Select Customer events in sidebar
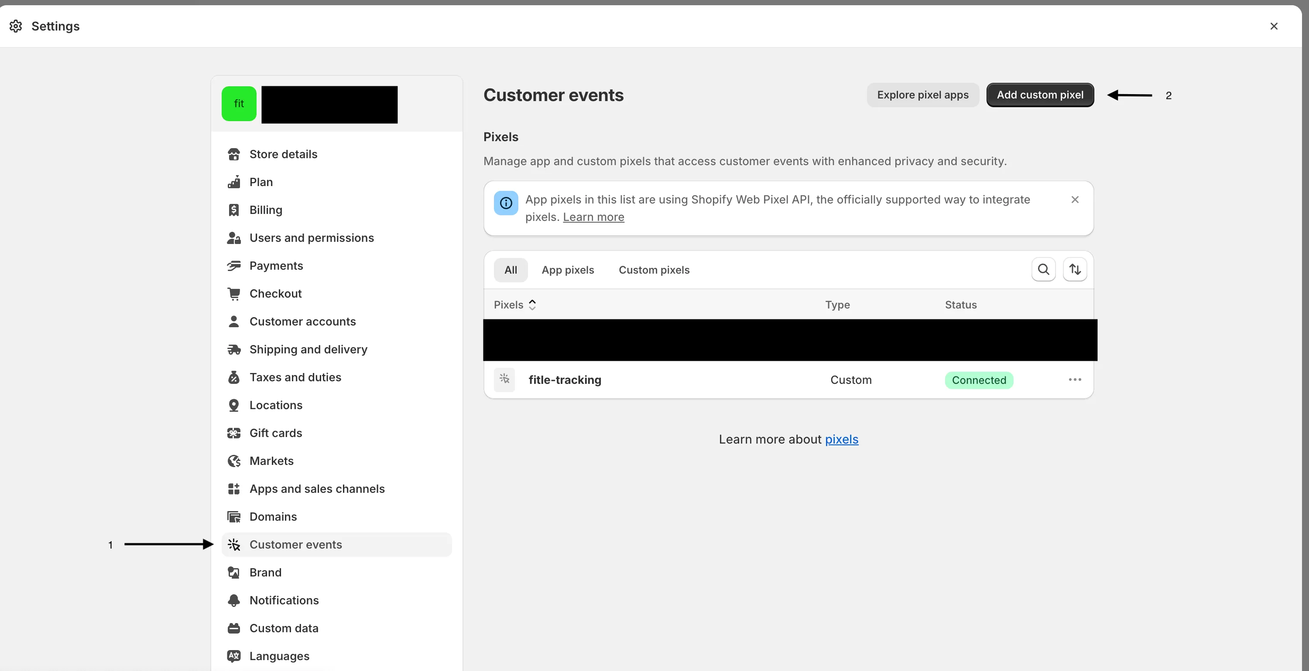The image size is (1309, 671). [336, 545]
